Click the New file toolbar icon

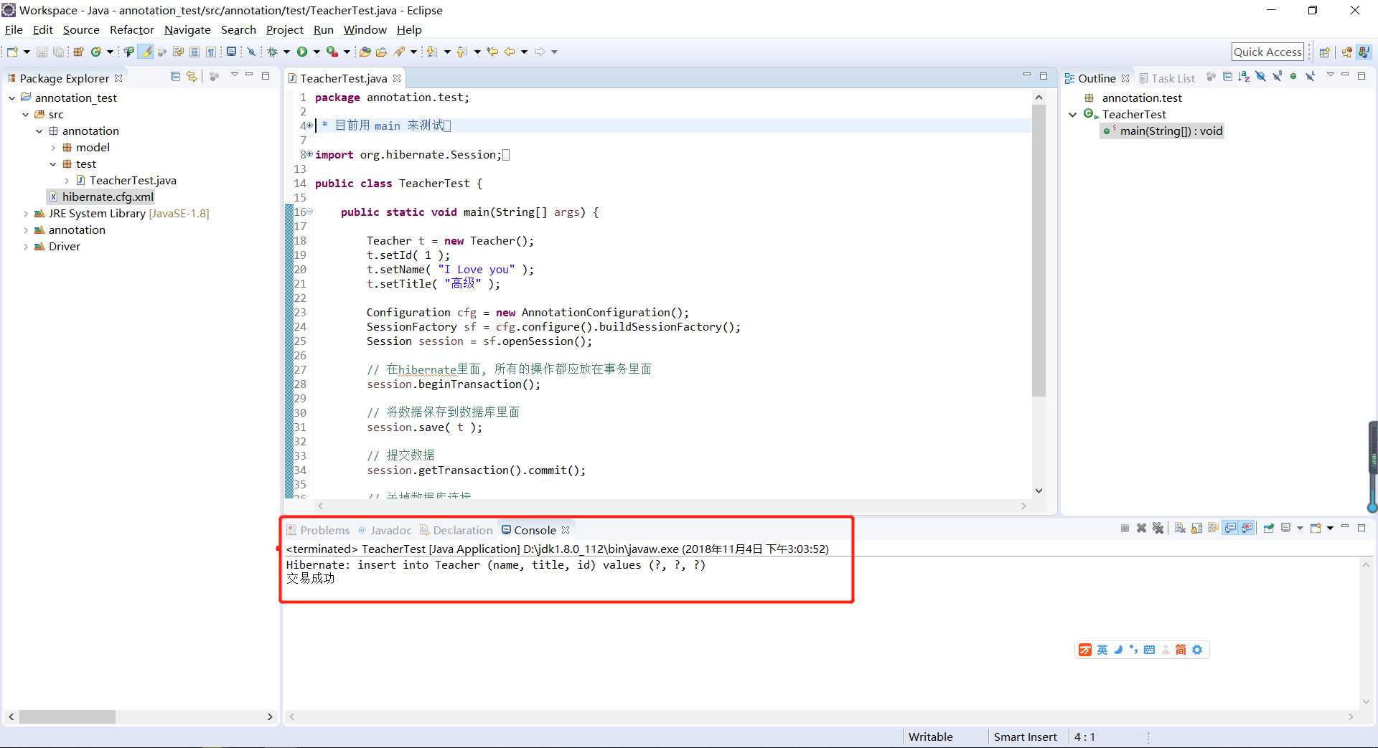click(x=12, y=52)
